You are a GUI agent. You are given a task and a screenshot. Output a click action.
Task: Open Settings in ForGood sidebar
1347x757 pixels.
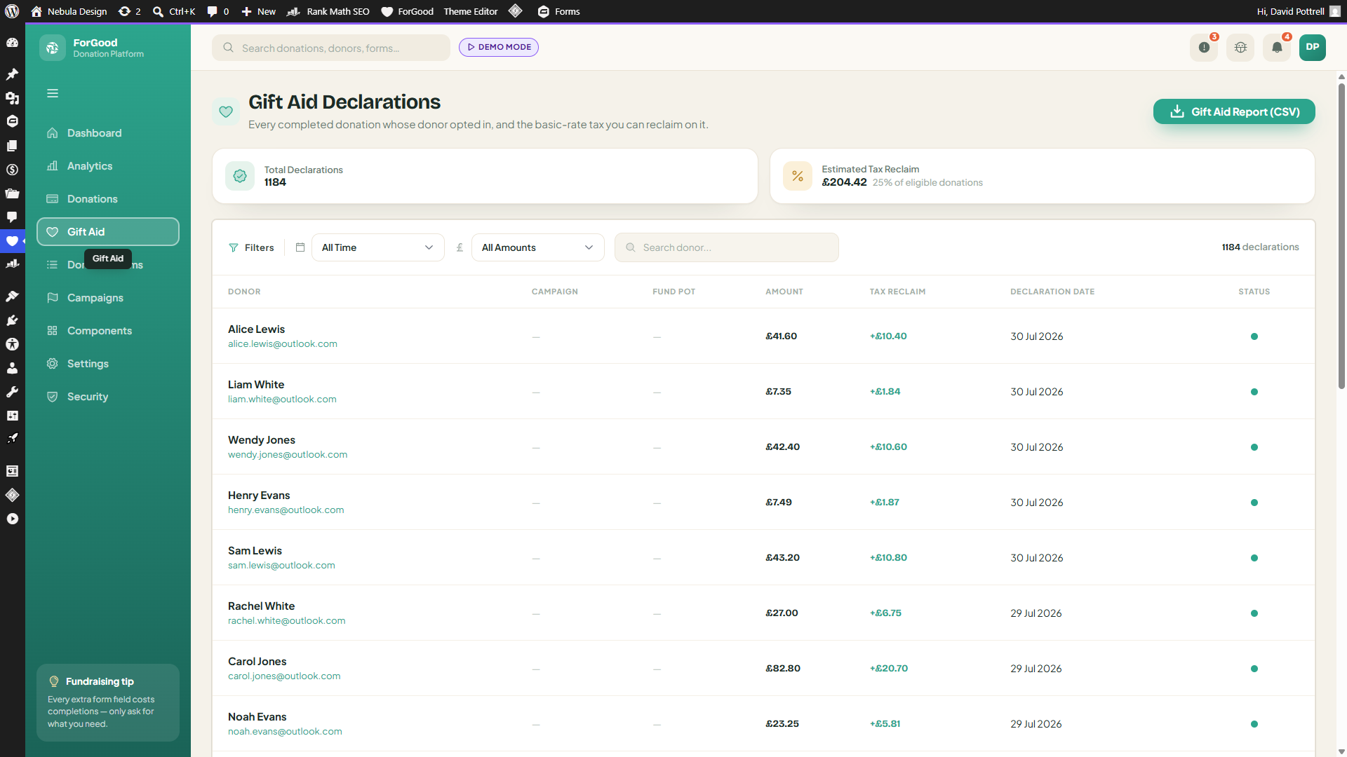coord(108,364)
